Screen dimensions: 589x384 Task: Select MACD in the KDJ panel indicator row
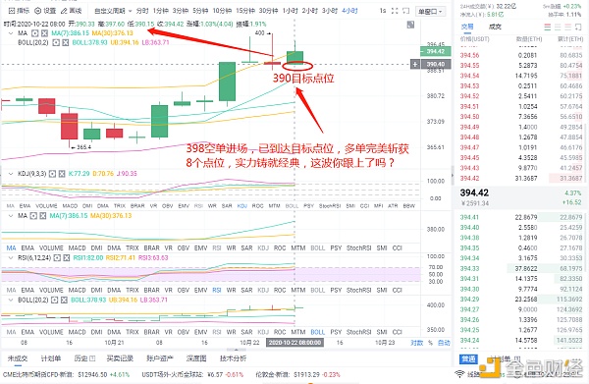coord(70,206)
